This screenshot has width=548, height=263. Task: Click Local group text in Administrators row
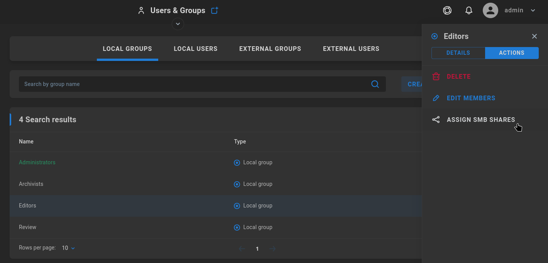pos(258,162)
